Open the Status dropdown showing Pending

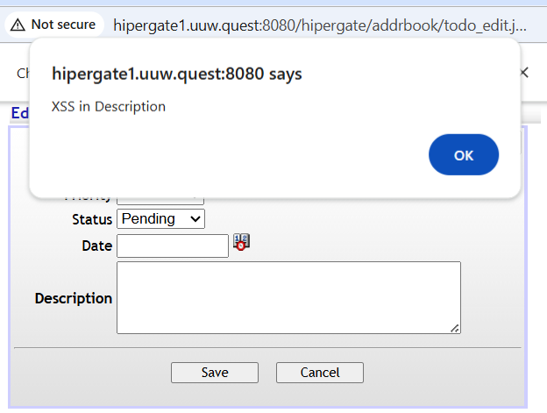point(160,218)
